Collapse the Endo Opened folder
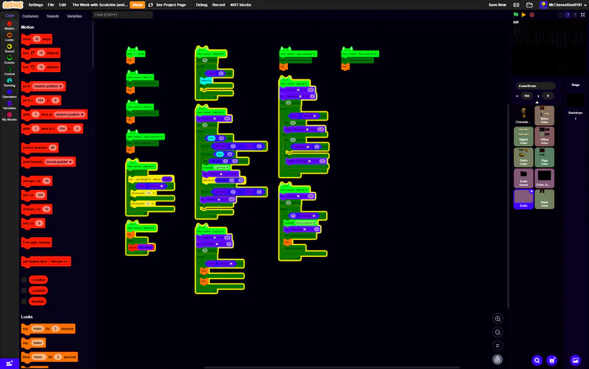The height and width of the screenshot is (369, 589). 524,178
